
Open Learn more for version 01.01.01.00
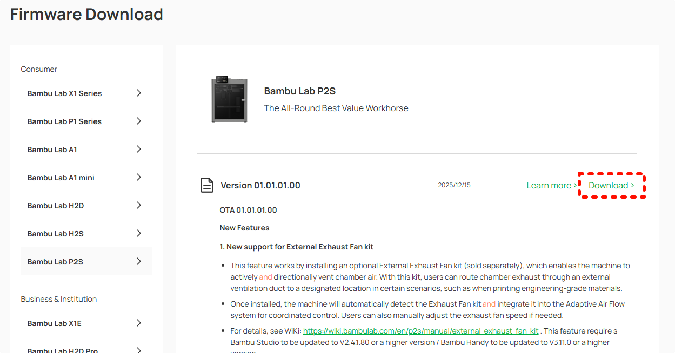[552, 185]
